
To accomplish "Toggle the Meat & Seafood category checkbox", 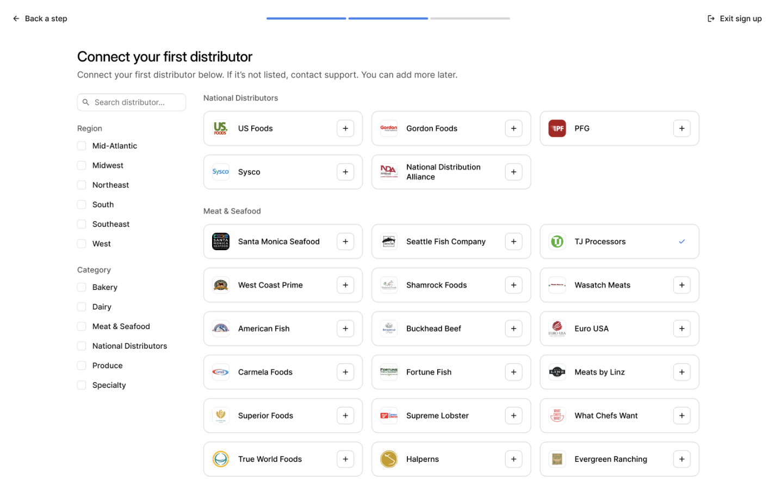I will (82, 326).
